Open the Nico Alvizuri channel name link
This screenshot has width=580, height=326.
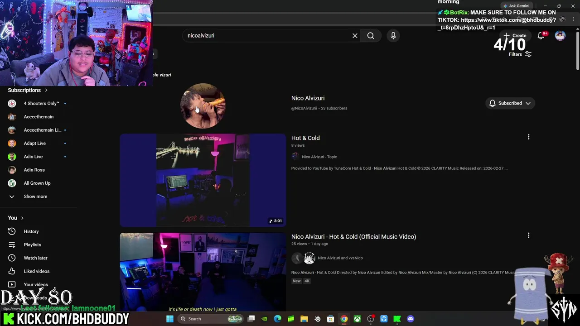[308, 98]
